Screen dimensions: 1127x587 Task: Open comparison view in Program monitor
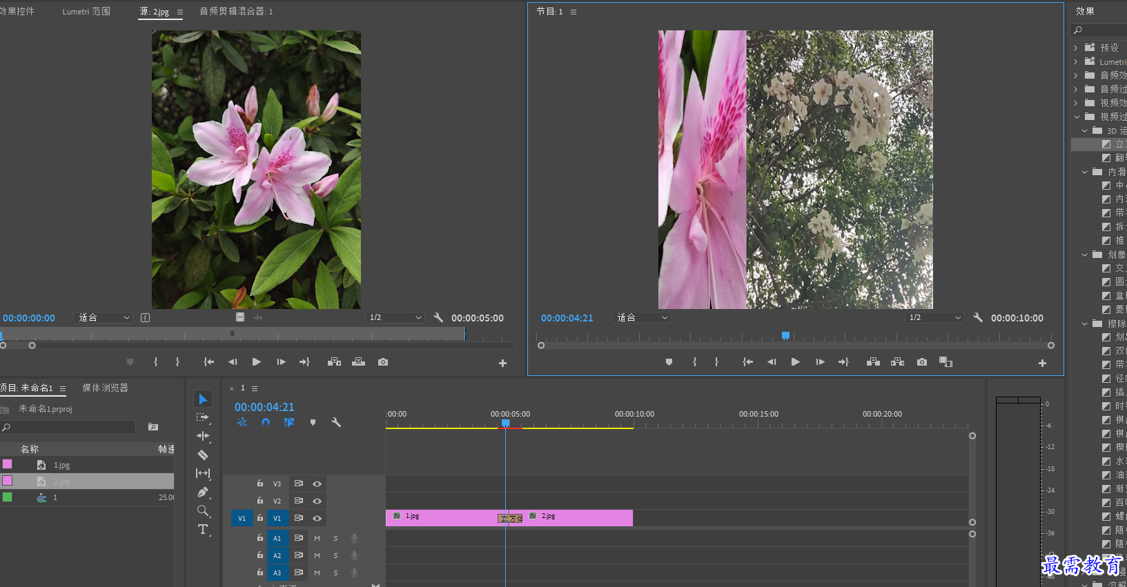tap(945, 362)
